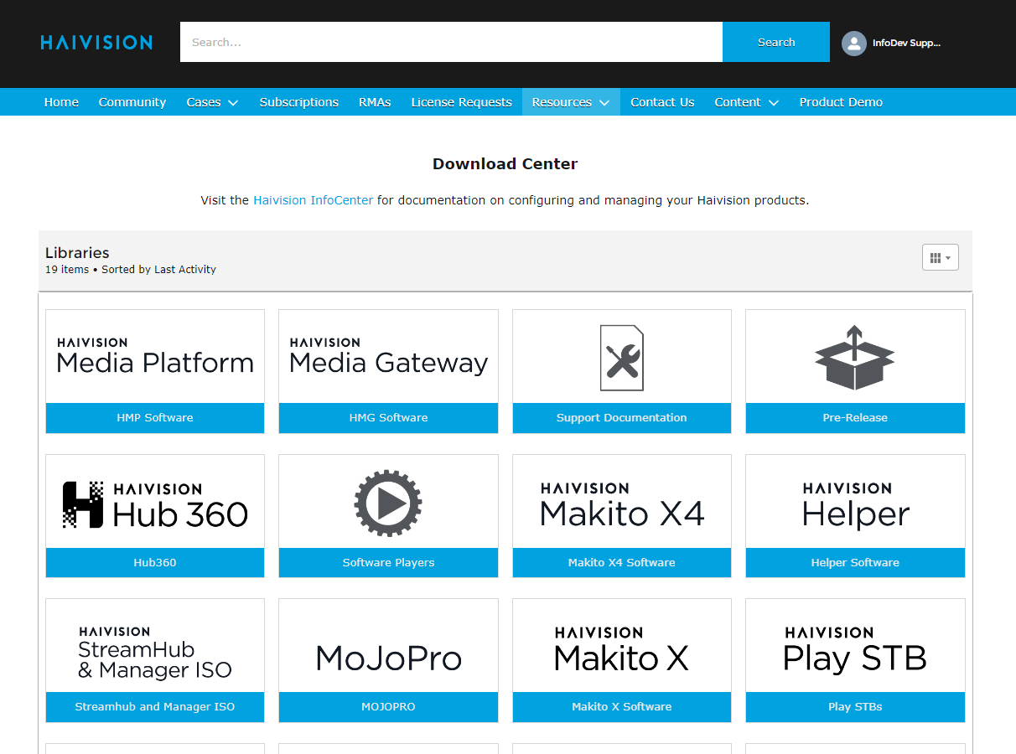Image resolution: width=1016 pixels, height=754 pixels.
Task: Open the Media Platform logo tile
Action: click(155, 357)
